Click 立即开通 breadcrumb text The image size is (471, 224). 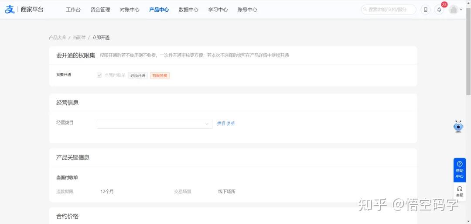click(101, 38)
